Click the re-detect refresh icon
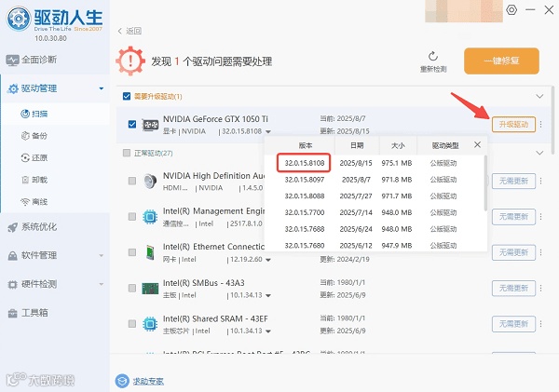The image size is (559, 392). tap(433, 56)
